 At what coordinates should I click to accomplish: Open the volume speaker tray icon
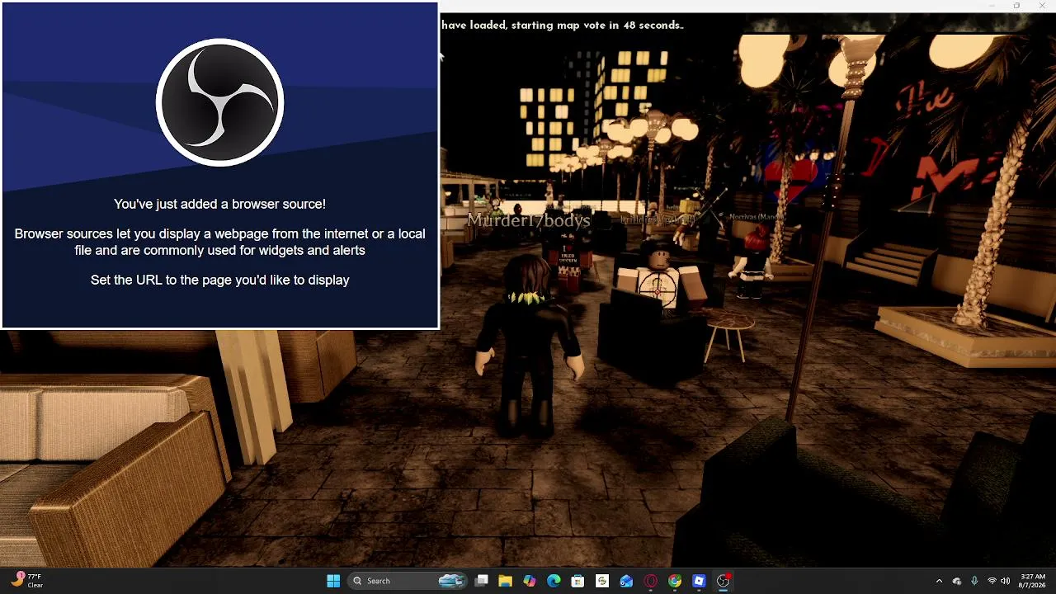(x=1006, y=581)
